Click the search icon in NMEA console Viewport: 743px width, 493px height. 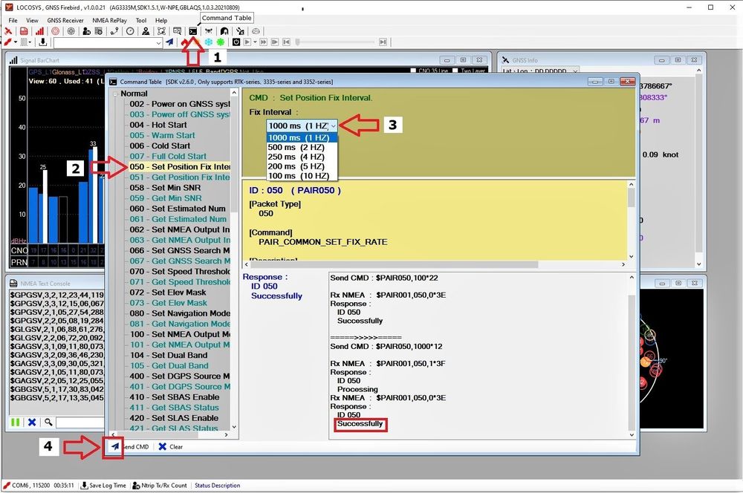point(48,422)
